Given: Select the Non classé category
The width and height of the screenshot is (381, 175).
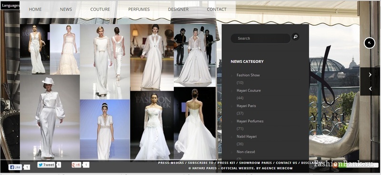Looking at the screenshot, I should pos(246,152).
